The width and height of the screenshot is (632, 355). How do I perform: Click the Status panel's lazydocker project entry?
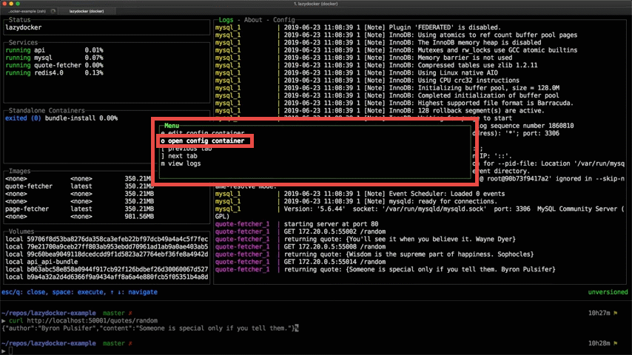coord(25,27)
